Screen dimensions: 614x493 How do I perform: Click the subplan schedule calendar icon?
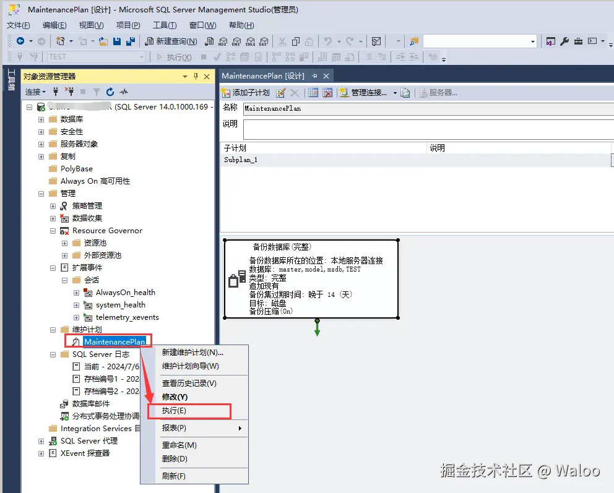pos(313,93)
